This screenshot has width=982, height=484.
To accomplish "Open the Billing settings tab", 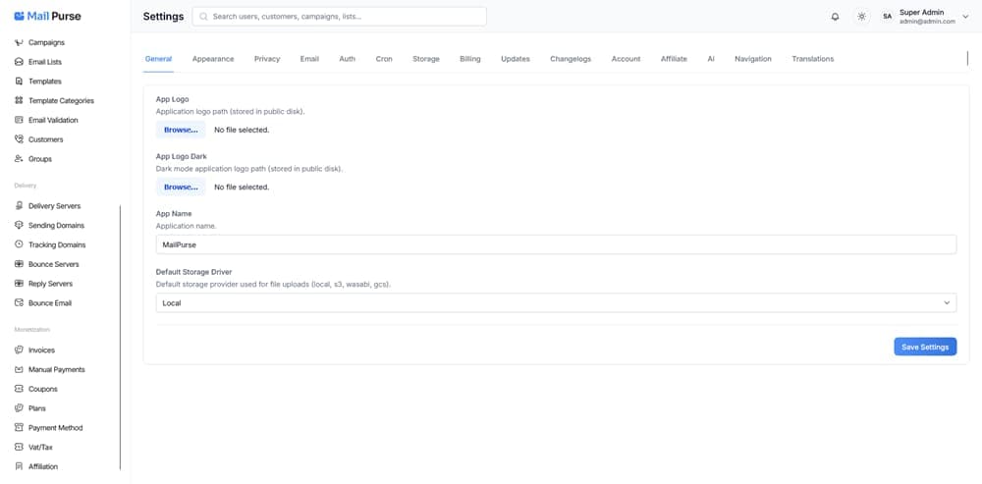I will (x=470, y=59).
